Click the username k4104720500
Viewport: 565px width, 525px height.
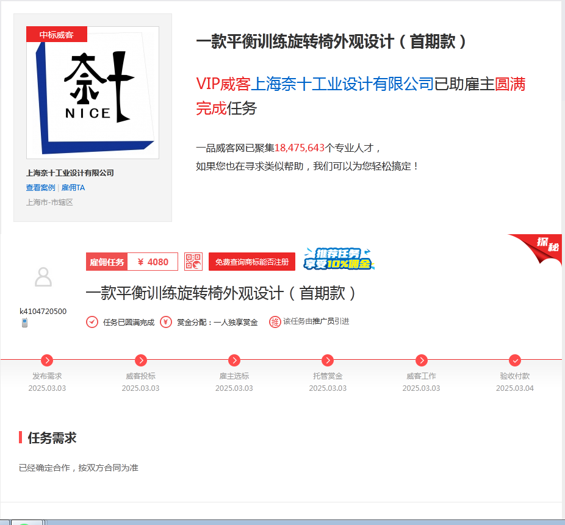coord(43,312)
